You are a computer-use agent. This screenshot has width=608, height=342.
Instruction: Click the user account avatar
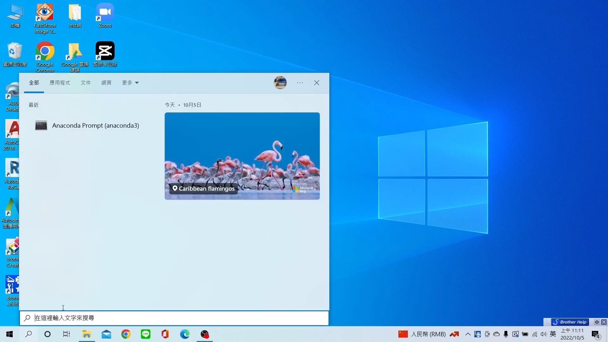coord(280,83)
